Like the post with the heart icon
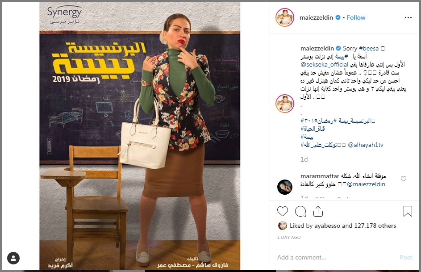421x272 pixels. pyautogui.click(x=283, y=211)
